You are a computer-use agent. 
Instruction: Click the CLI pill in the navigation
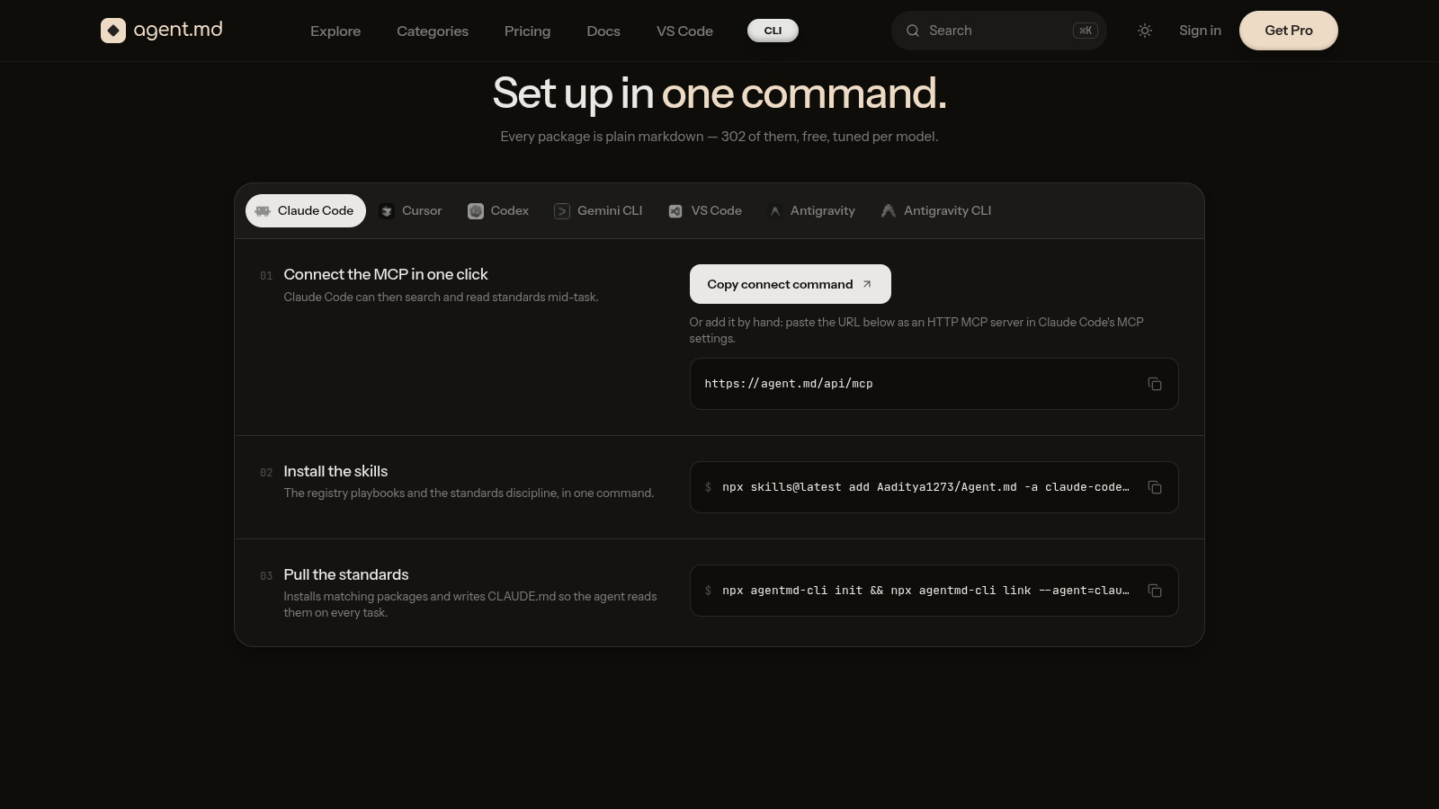point(773,31)
